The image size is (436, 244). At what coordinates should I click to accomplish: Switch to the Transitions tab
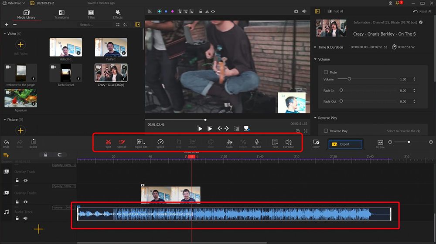coord(61,14)
